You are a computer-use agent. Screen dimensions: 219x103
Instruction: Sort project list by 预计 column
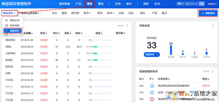[57, 33]
